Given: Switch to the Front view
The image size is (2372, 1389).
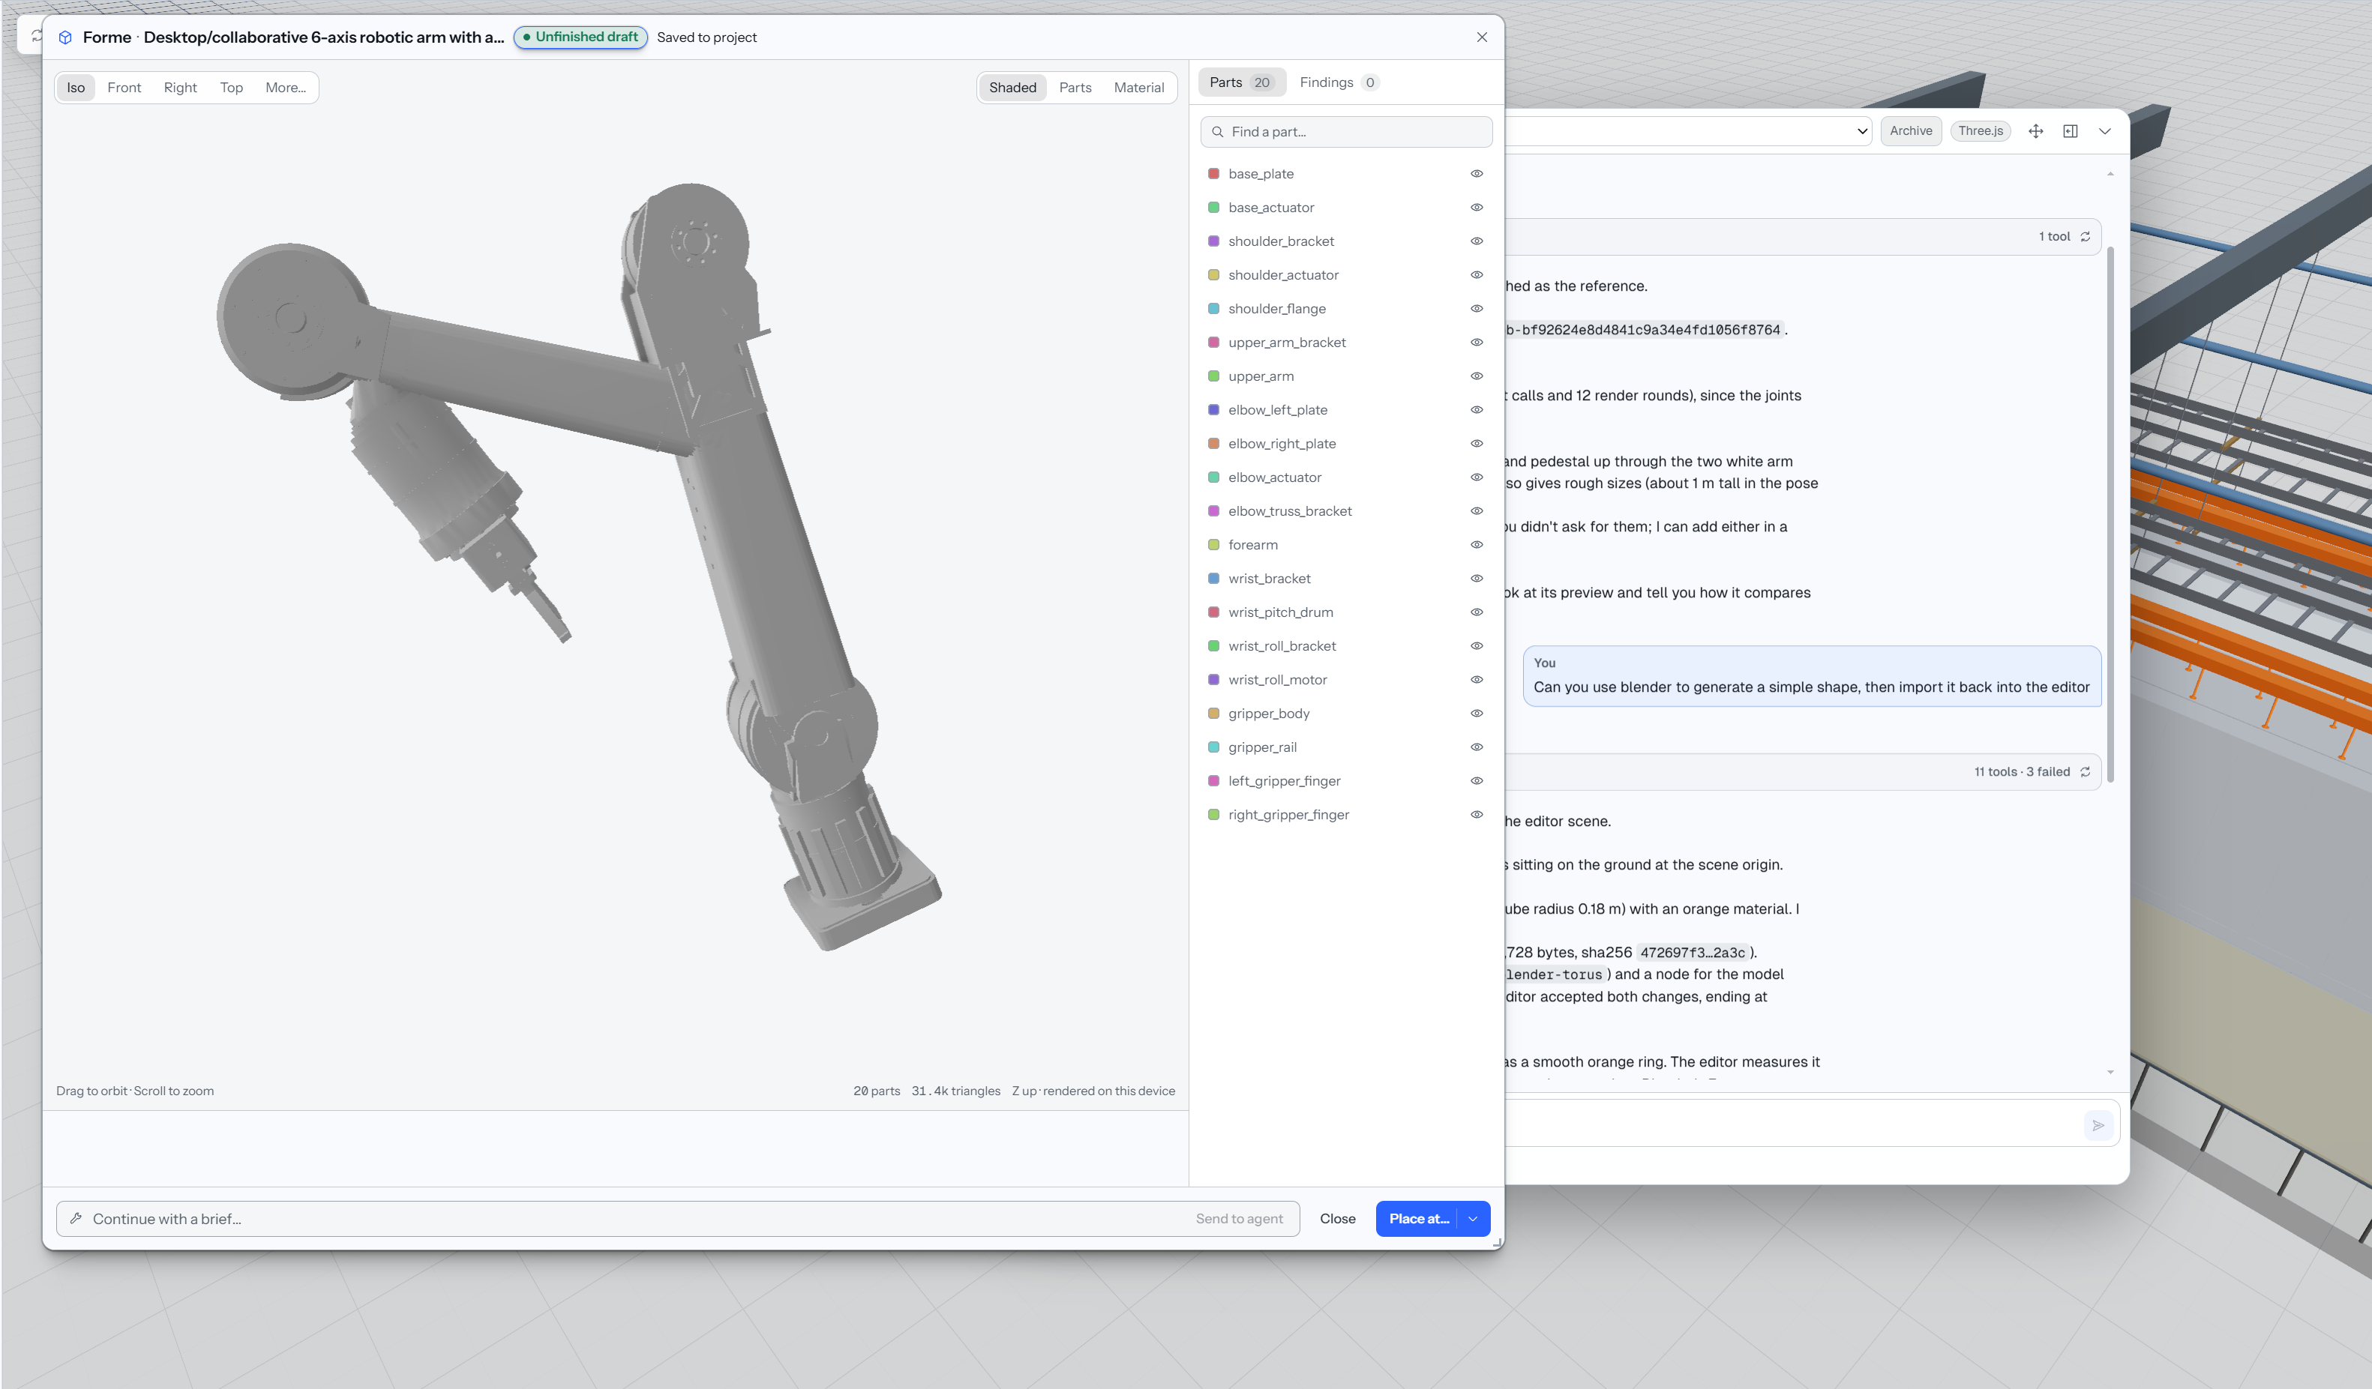Looking at the screenshot, I should 124,88.
